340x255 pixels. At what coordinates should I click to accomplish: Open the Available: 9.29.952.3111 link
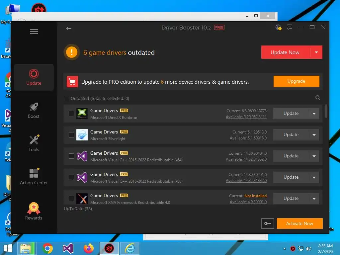tap(246, 117)
